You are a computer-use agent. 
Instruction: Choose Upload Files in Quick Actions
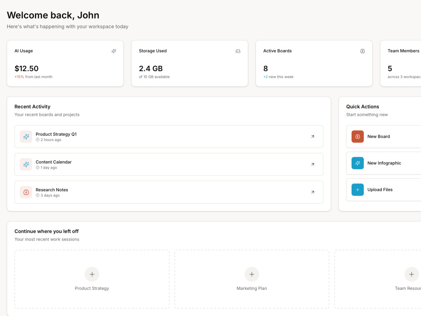coord(384,190)
